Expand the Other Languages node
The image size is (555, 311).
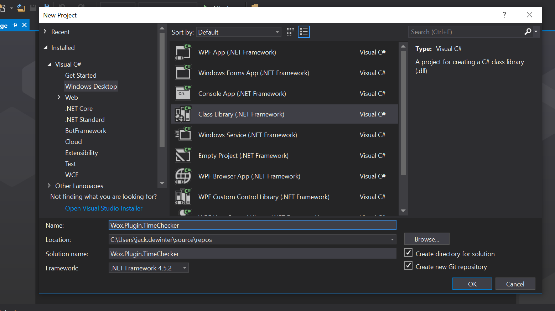[49, 185]
